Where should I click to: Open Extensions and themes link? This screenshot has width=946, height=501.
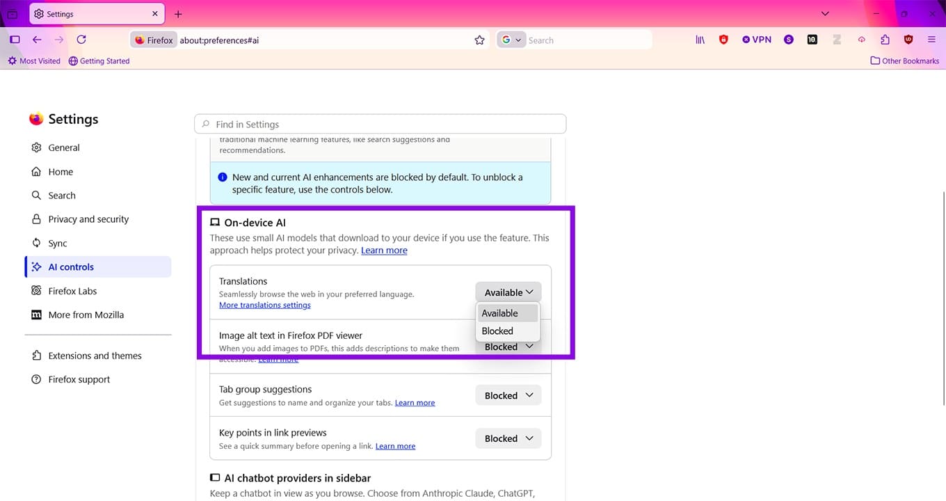coord(98,356)
